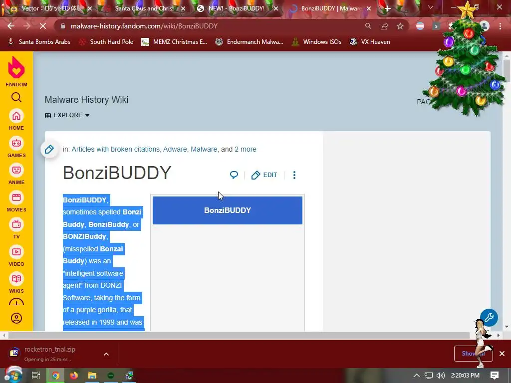
Task: Show the 2 more categories
Action: pos(246,149)
